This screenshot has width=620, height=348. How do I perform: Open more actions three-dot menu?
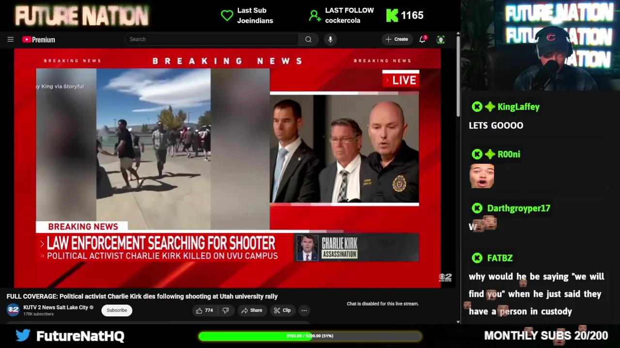304,310
